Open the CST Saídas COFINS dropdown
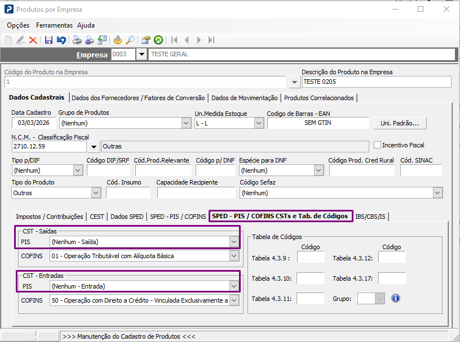 233,256
